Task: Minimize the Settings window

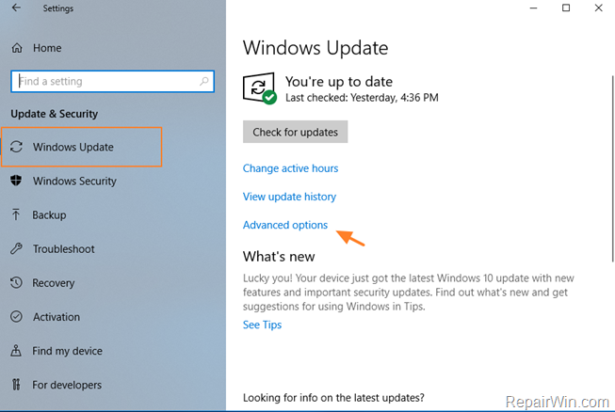Action: point(533,8)
